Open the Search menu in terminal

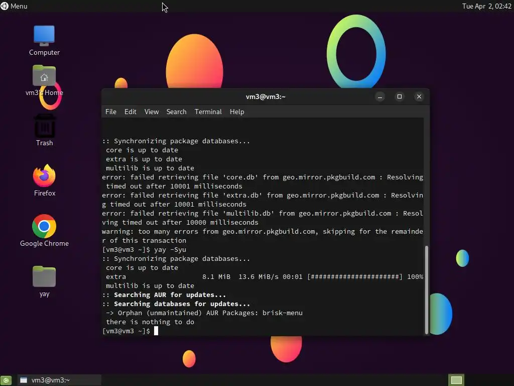tap(176, 112)
